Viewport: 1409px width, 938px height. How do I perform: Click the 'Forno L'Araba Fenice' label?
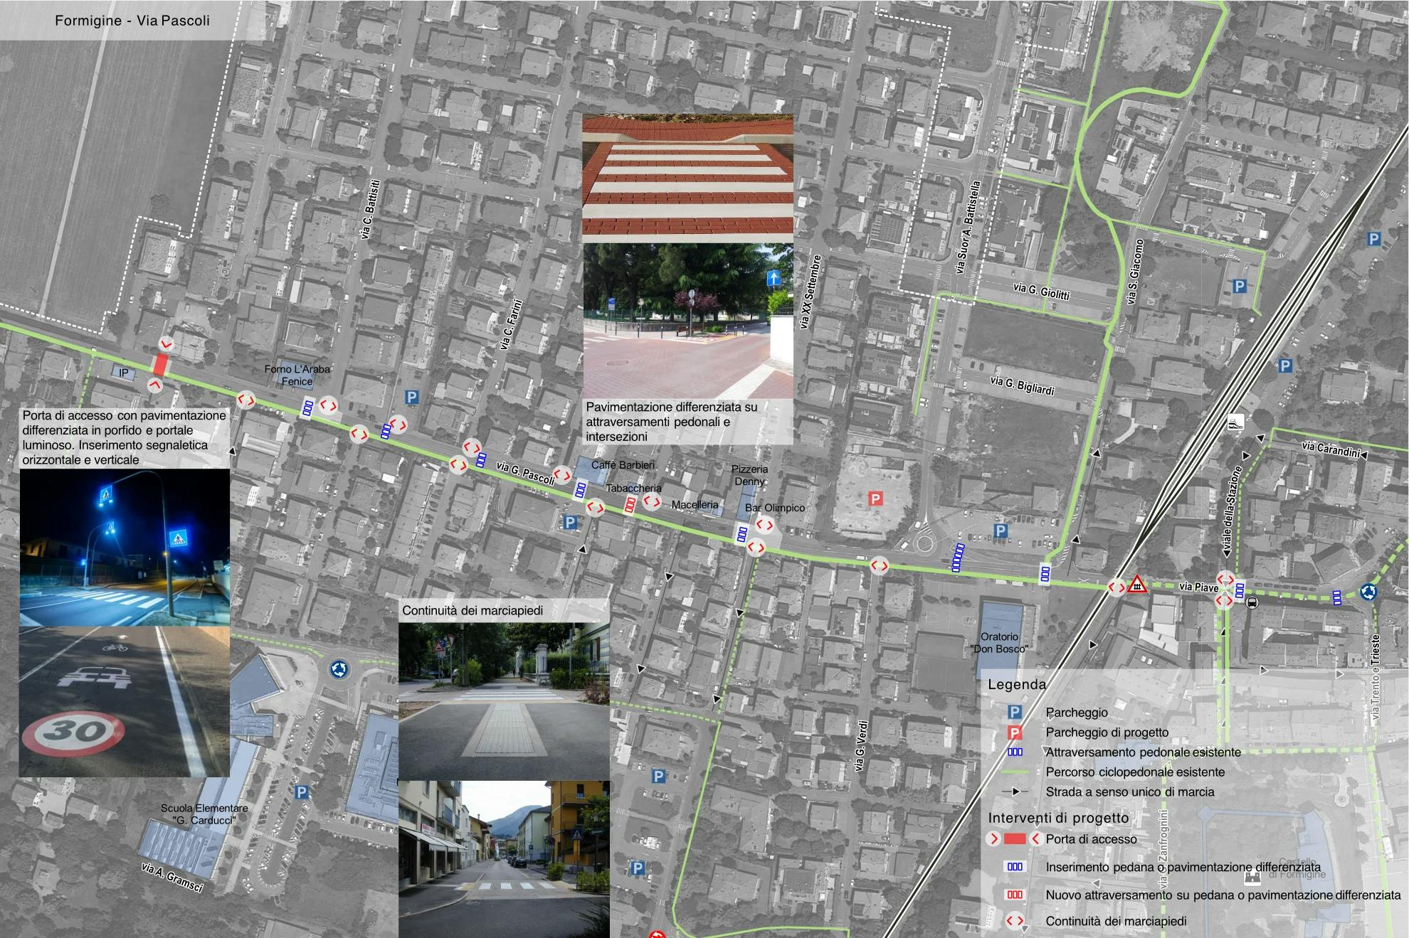[x=297, y=375]
